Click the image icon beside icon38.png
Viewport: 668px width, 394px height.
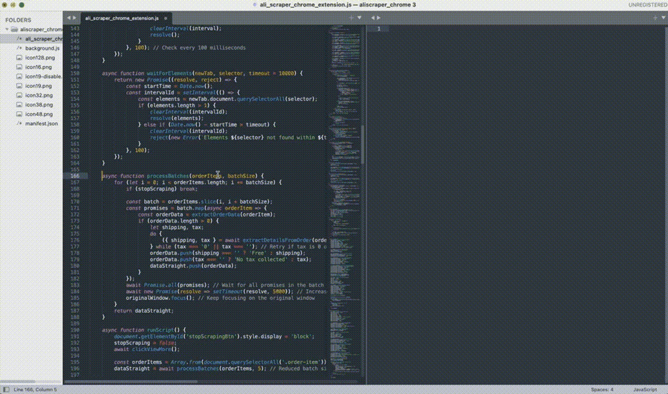[x=19, y=105]
